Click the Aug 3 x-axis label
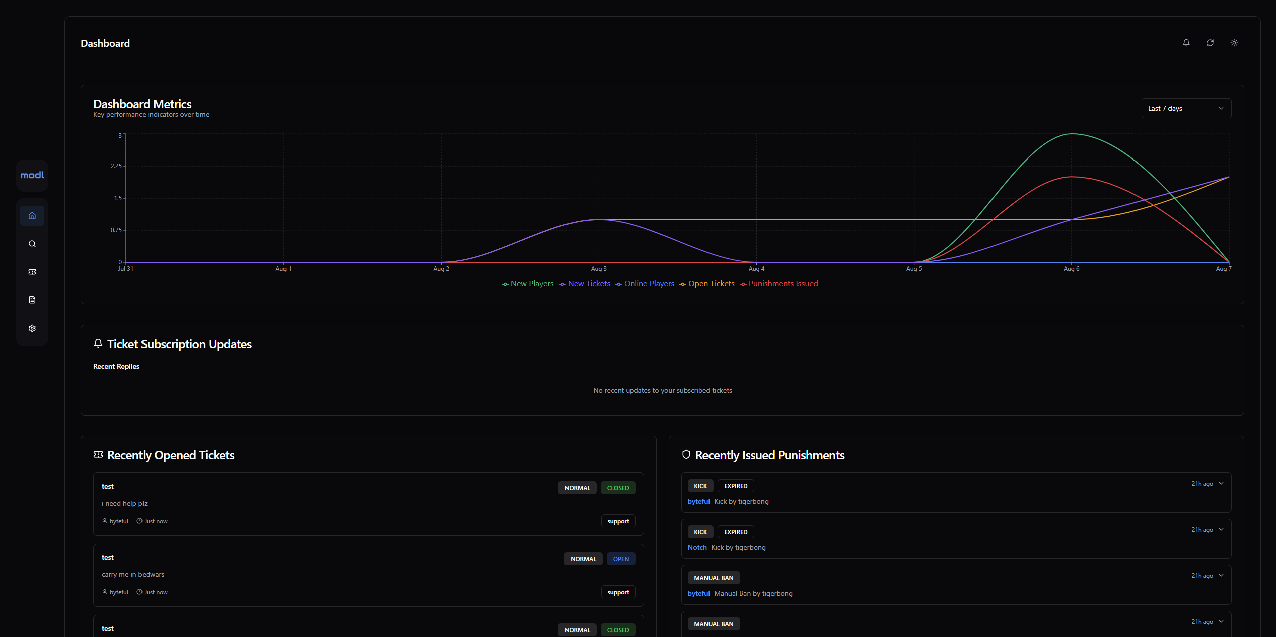Image resolution: width=1276 pixels, height=637 pixels. (x=599, y=269)
